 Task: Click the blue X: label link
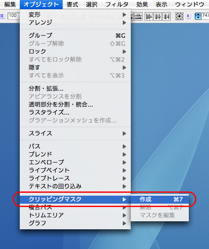click(x=189, y=16)
